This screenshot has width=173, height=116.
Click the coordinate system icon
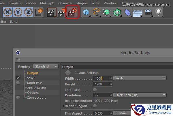pos(39,12)
